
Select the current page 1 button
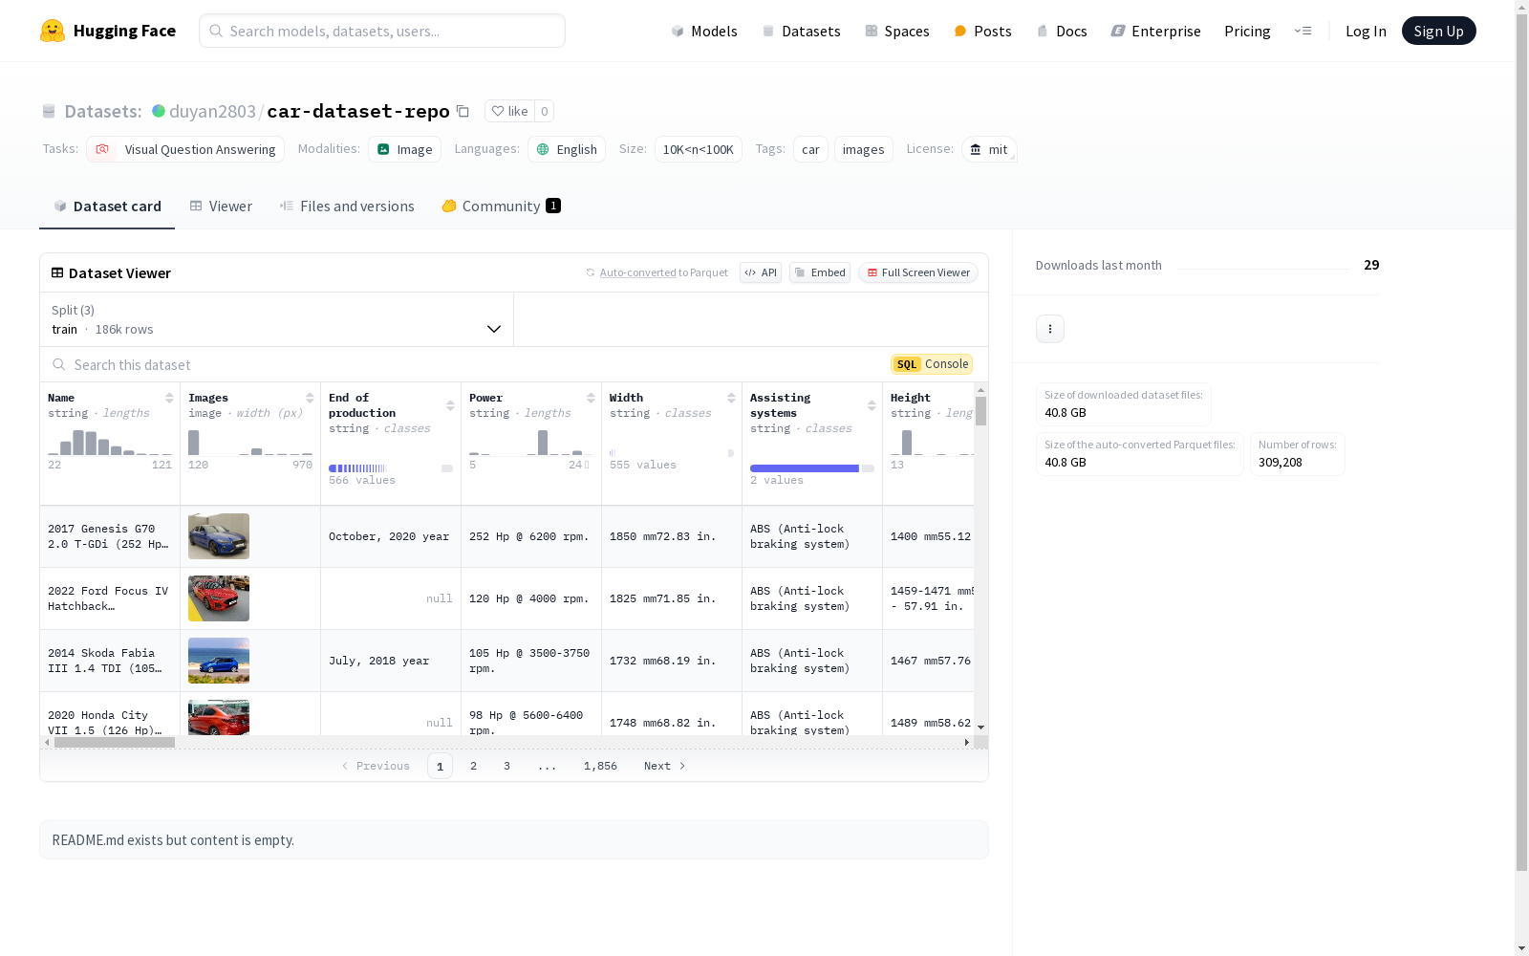(x=440, y=766)
